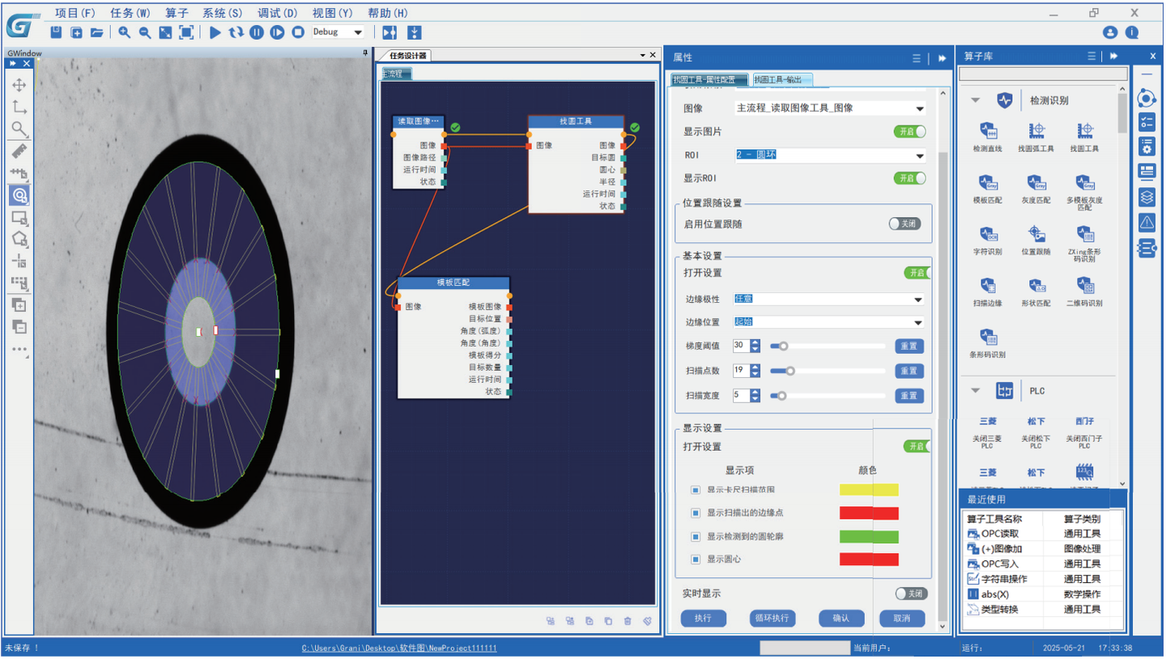Image resolution: width=1166 pixels, height=659 pixels.
Task: Toggle the 显示ROI switch
Action: click(x=909, y=178)
